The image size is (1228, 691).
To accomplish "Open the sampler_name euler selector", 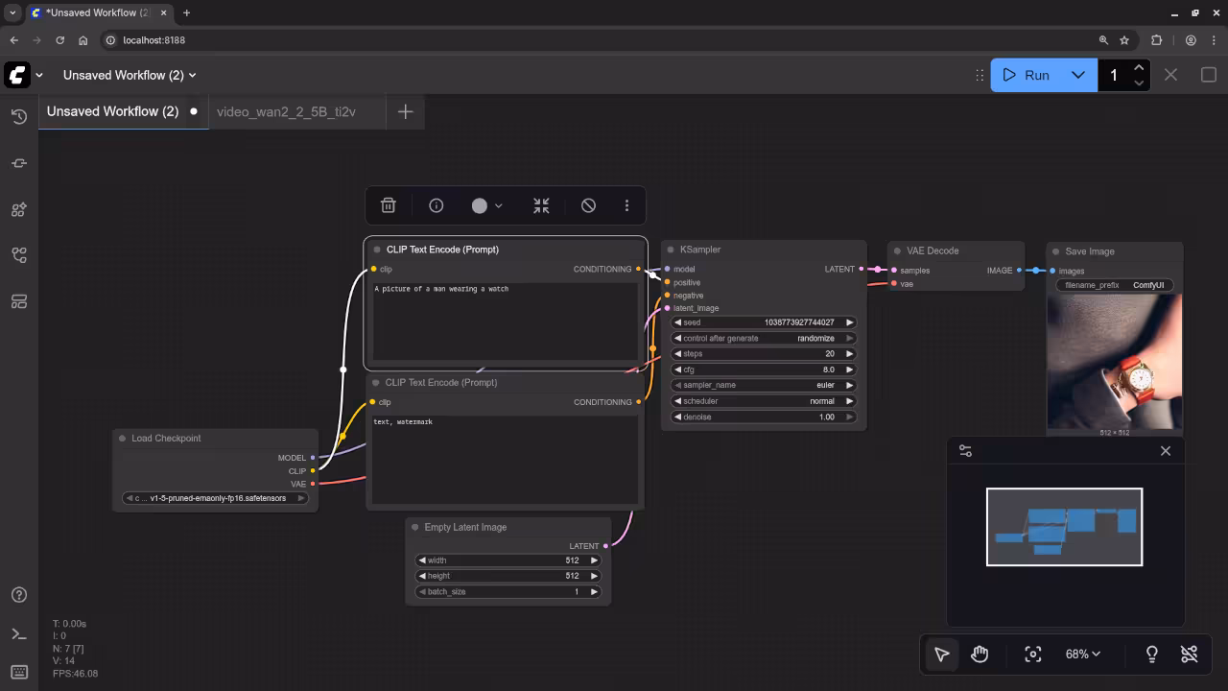I will (x=764, y=385).
